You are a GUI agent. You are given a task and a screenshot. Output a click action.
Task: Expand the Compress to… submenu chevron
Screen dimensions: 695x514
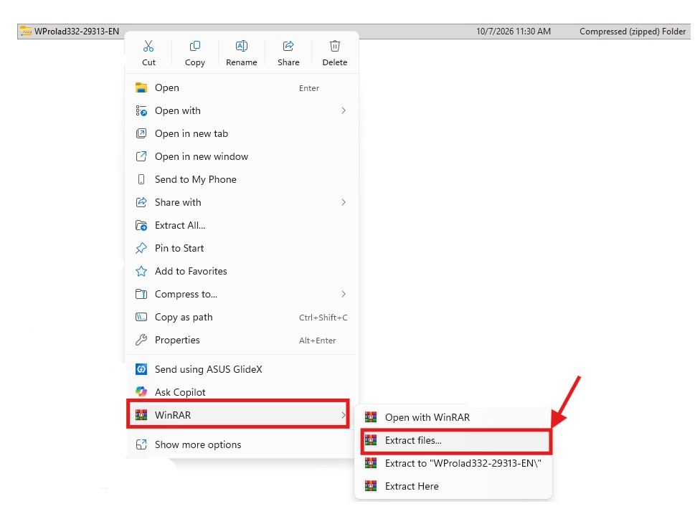(x=344, y=294)
